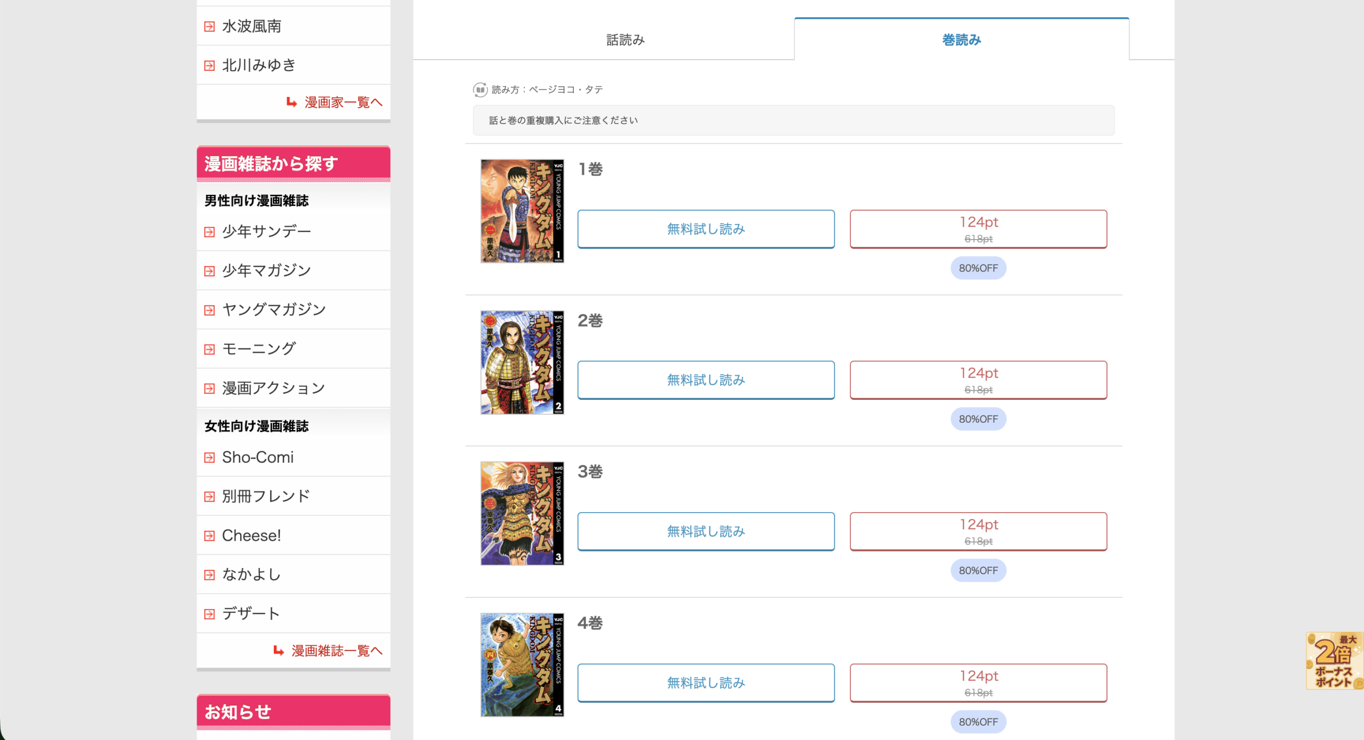1364x740 pixels.
Task: Buy volume 2 for 124pt
Action: [978, 380]
